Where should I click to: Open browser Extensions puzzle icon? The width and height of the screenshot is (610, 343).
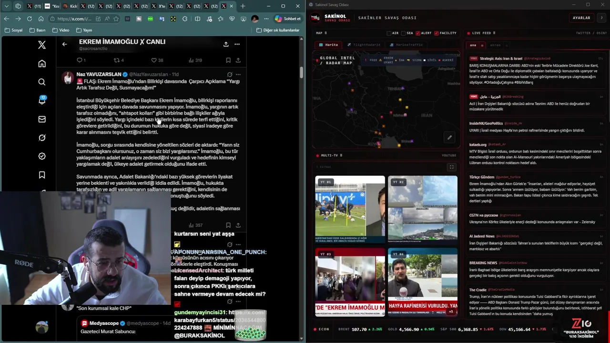coord(185,19)
